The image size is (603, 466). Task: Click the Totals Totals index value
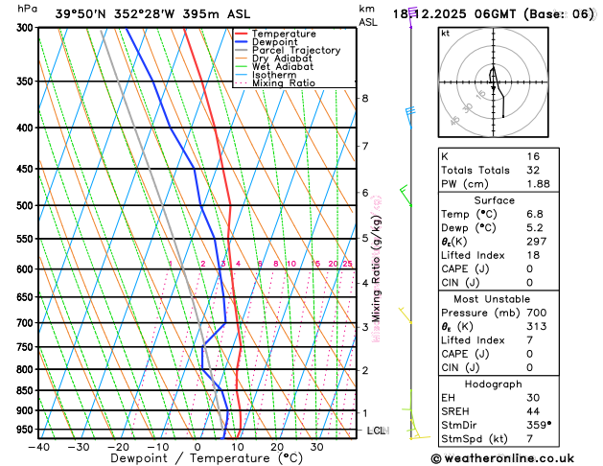tap(533, 170)
